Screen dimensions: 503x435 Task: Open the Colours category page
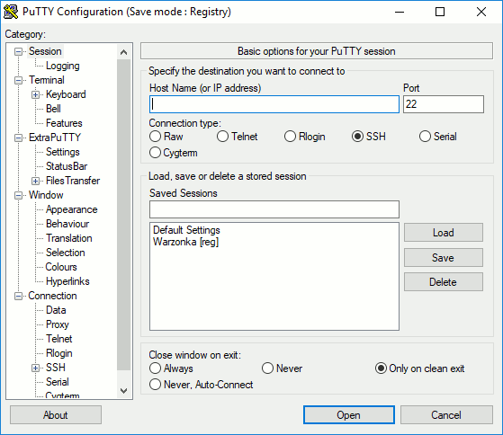61,267
